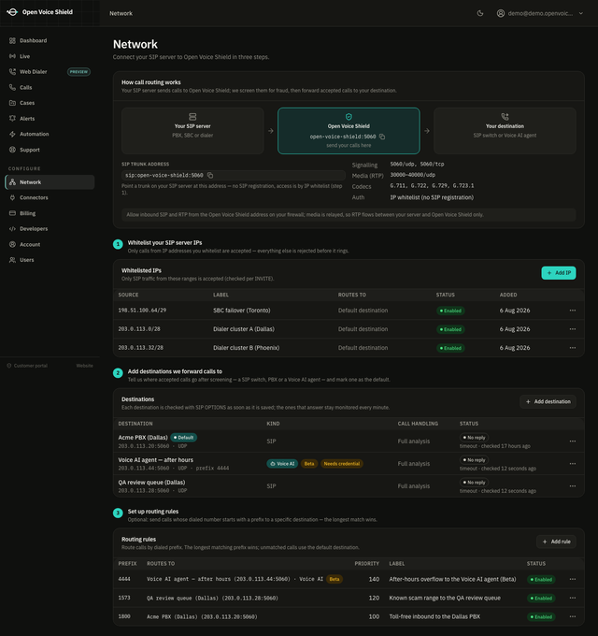Click the SBC failover (Toronto) label
598x636 pixels.
[241, 311]
